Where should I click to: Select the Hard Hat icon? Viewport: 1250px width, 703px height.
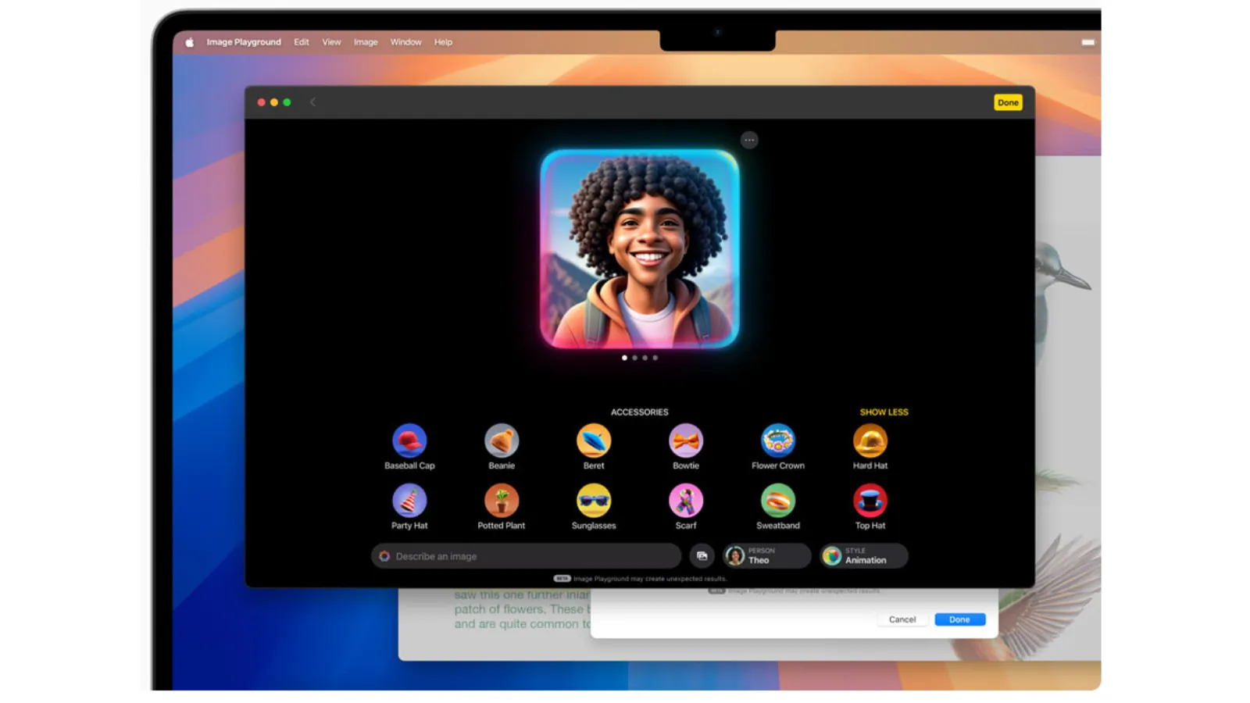click(x=870, y=441)
